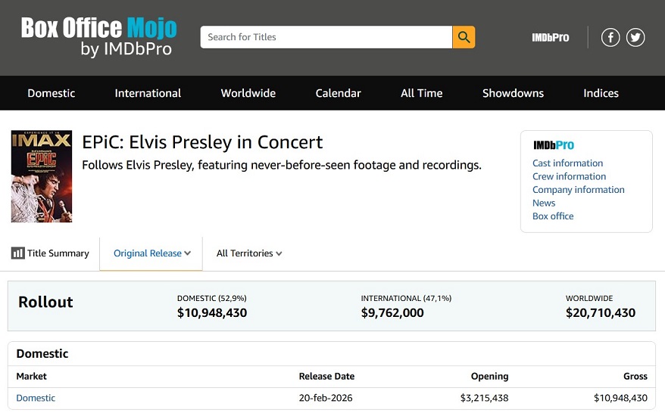Click the orange search magnifier button
Image resolution: width=665 pixels, height=416 pixels.
tap(464, 37)
